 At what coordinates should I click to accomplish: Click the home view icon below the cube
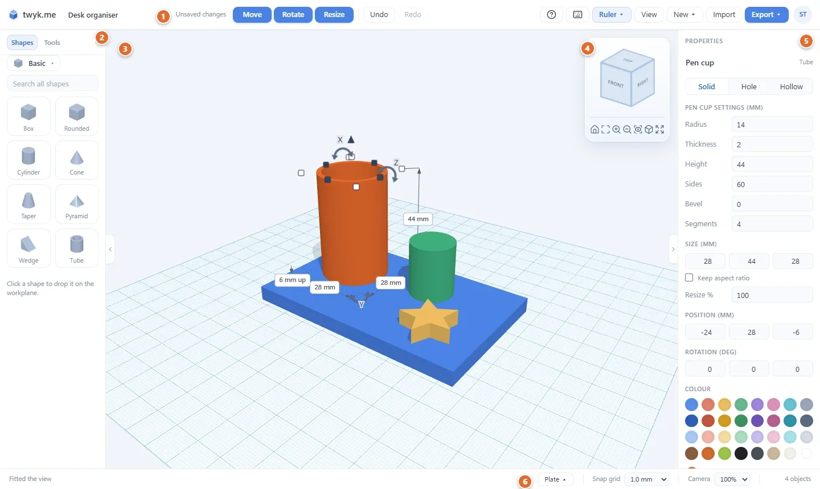[594, 129]
